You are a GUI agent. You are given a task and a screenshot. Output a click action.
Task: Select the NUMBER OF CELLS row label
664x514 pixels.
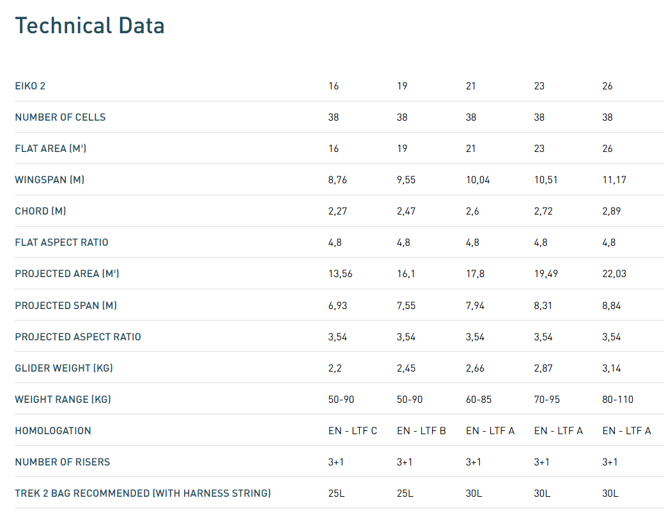pos(60,117)
